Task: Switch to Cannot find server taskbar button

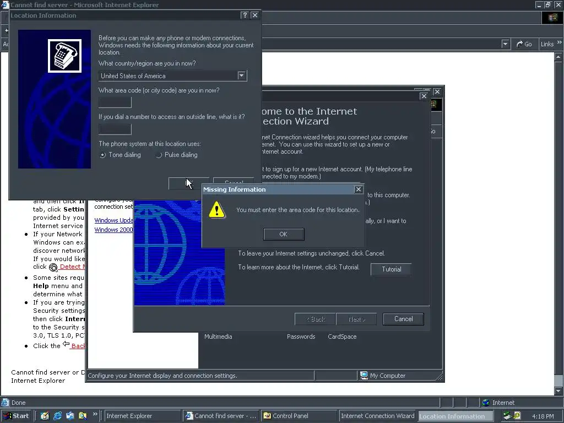Action: click(x=221, y=416)
